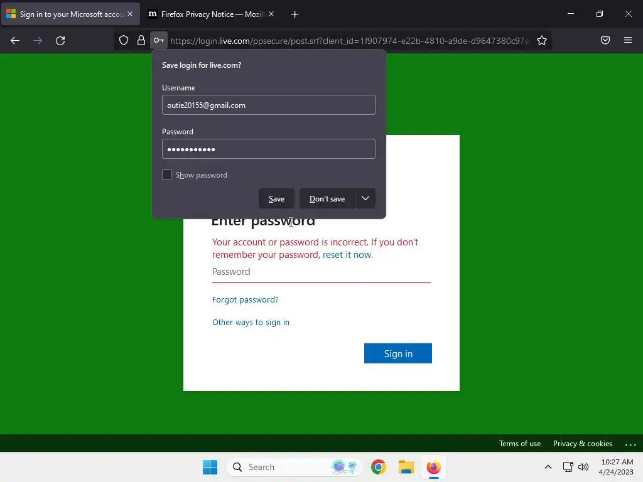Open the volume tray icon

tap(583, 467)
